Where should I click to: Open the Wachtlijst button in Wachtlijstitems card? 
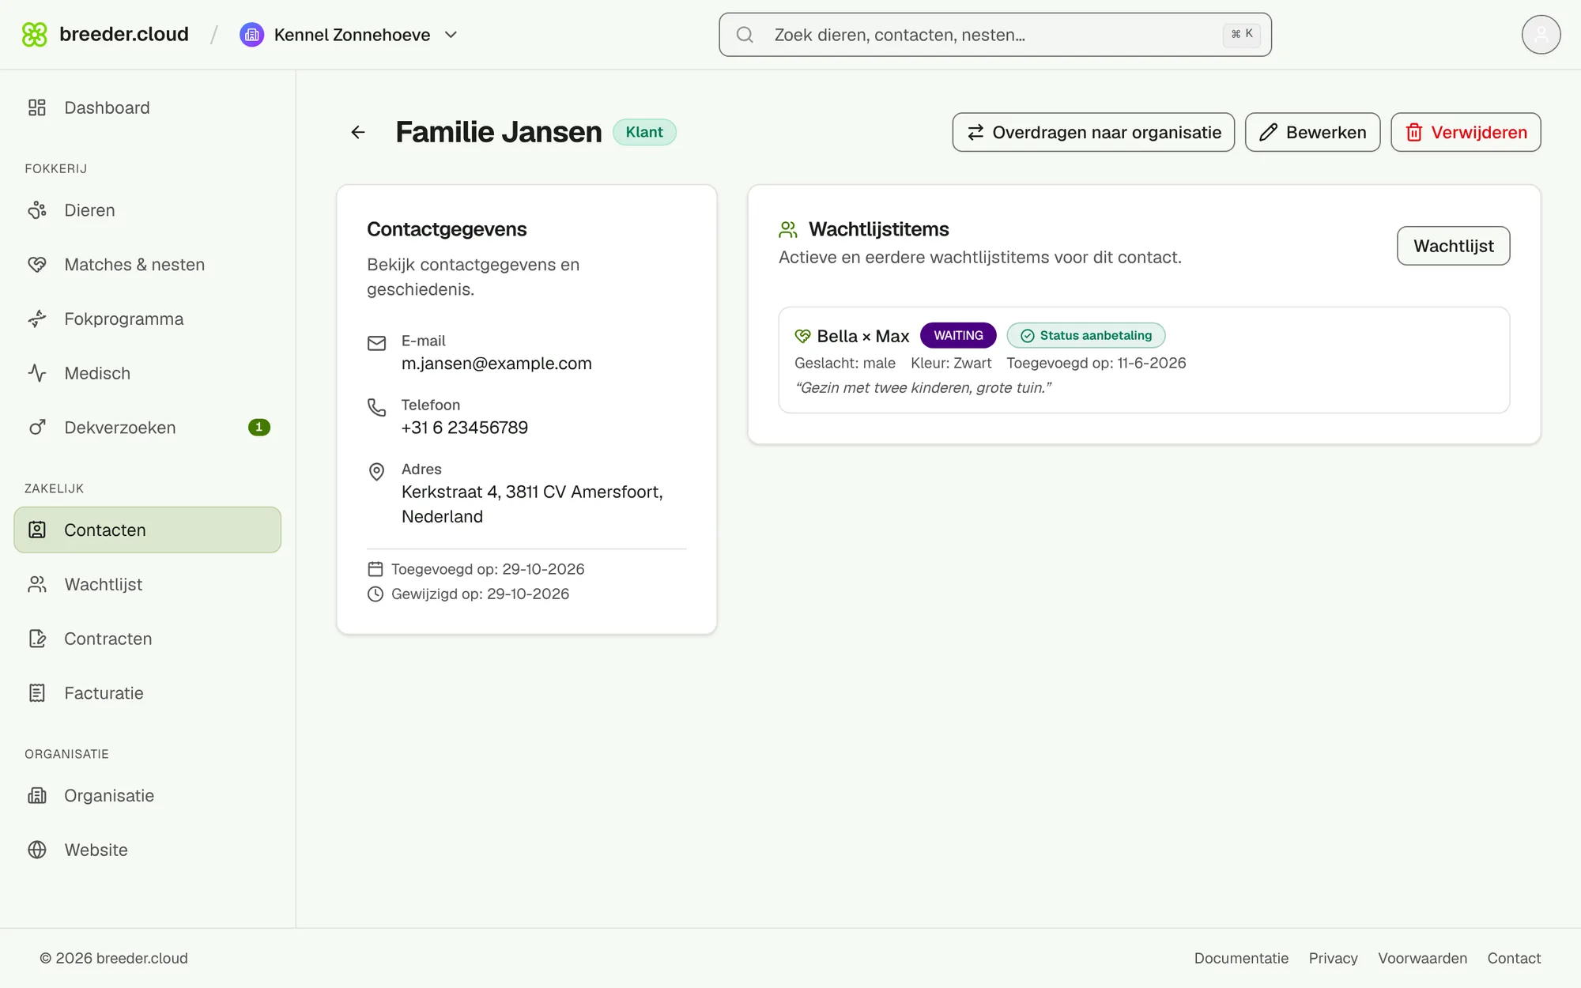click(x=1453, y=246)
